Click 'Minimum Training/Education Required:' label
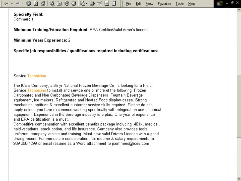This screenshot has height=181, width=241. tap(51, 30)
